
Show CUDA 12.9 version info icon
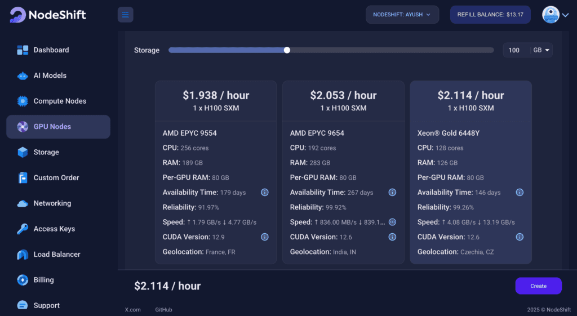(x=265, y=237)
